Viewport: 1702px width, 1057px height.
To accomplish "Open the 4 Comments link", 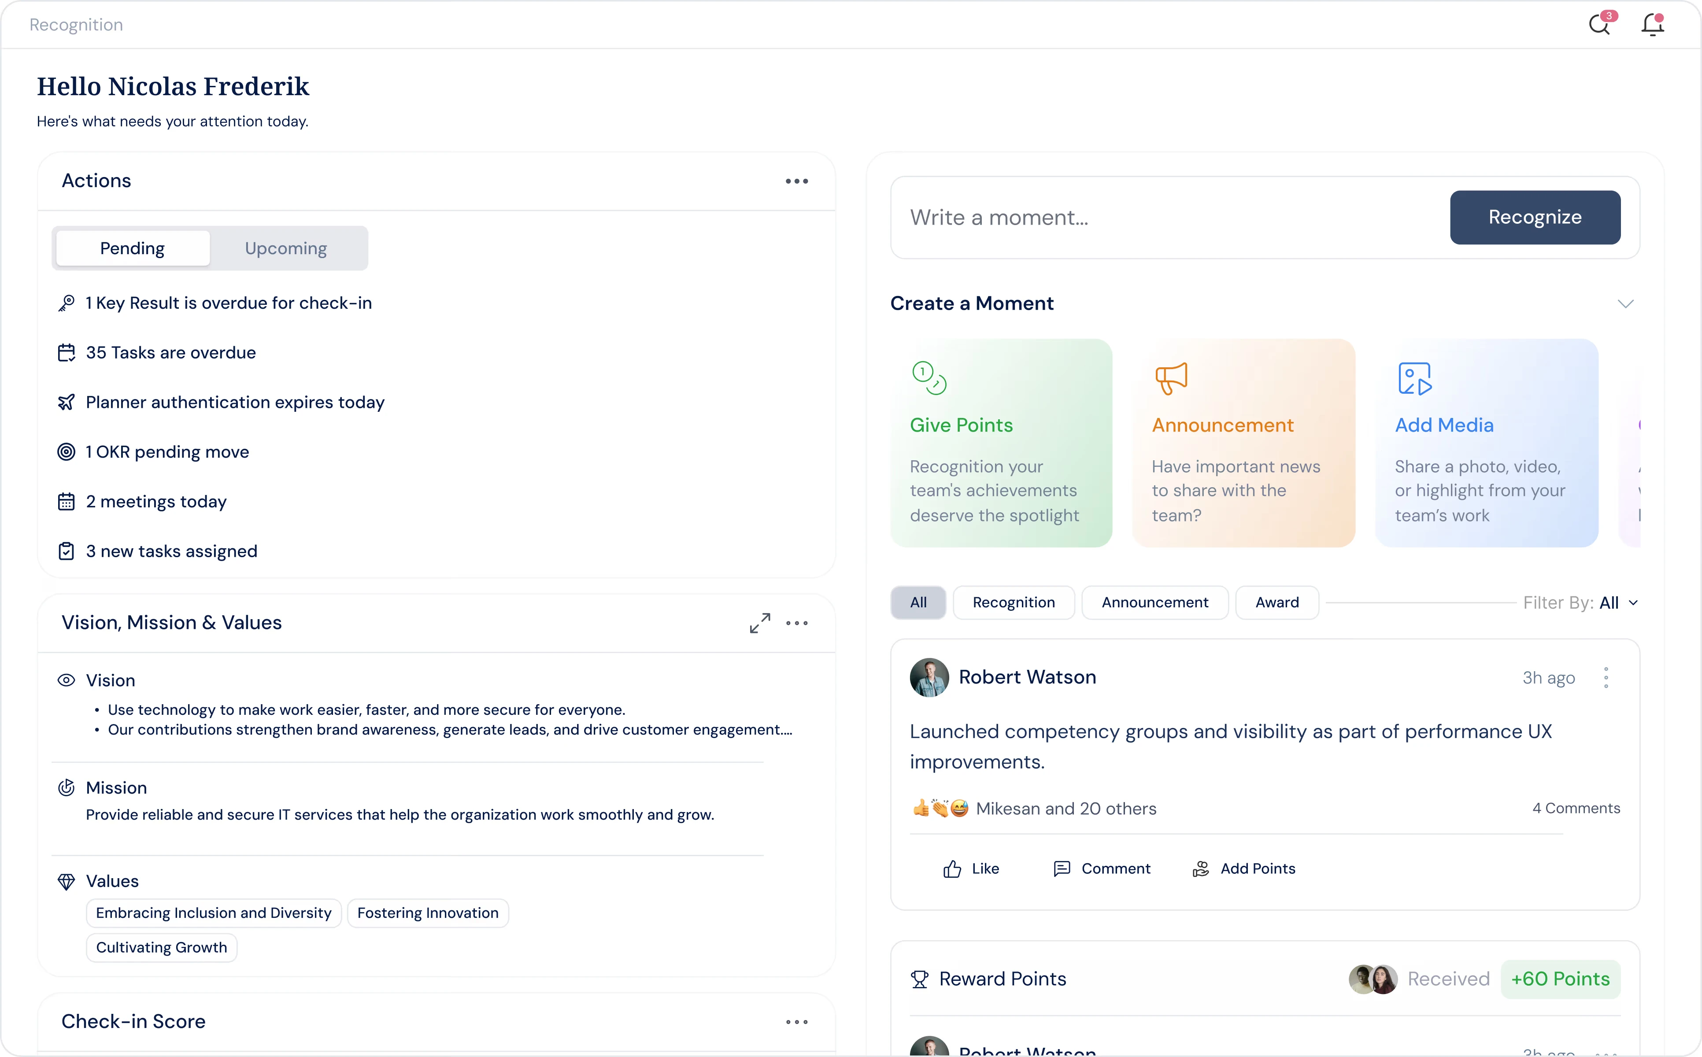I will pos(1576,809).
